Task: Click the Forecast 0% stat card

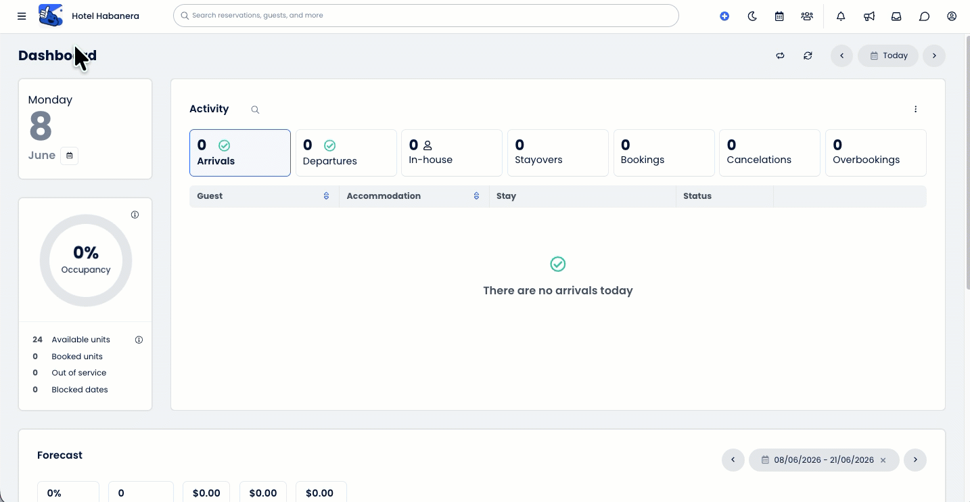Action: [x=68, y=492]
